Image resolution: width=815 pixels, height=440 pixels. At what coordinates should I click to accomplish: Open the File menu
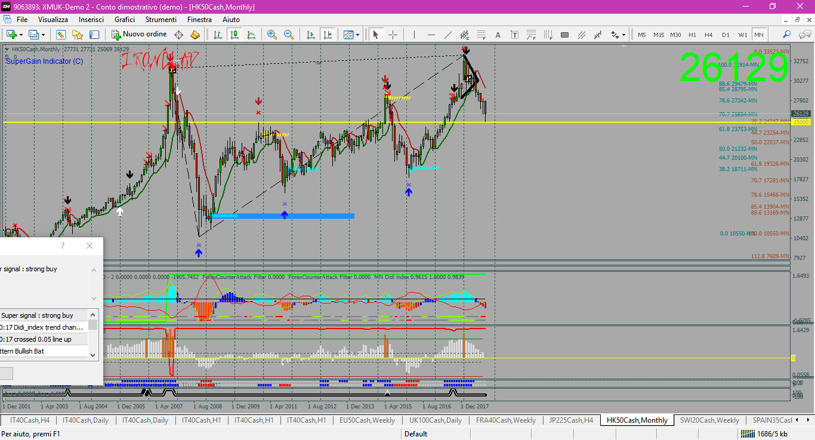(22, 20)
